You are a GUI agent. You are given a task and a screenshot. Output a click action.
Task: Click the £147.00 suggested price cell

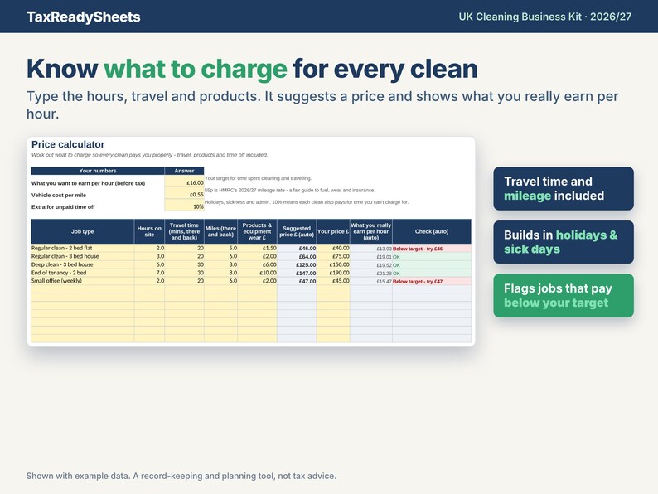(297, 273)
